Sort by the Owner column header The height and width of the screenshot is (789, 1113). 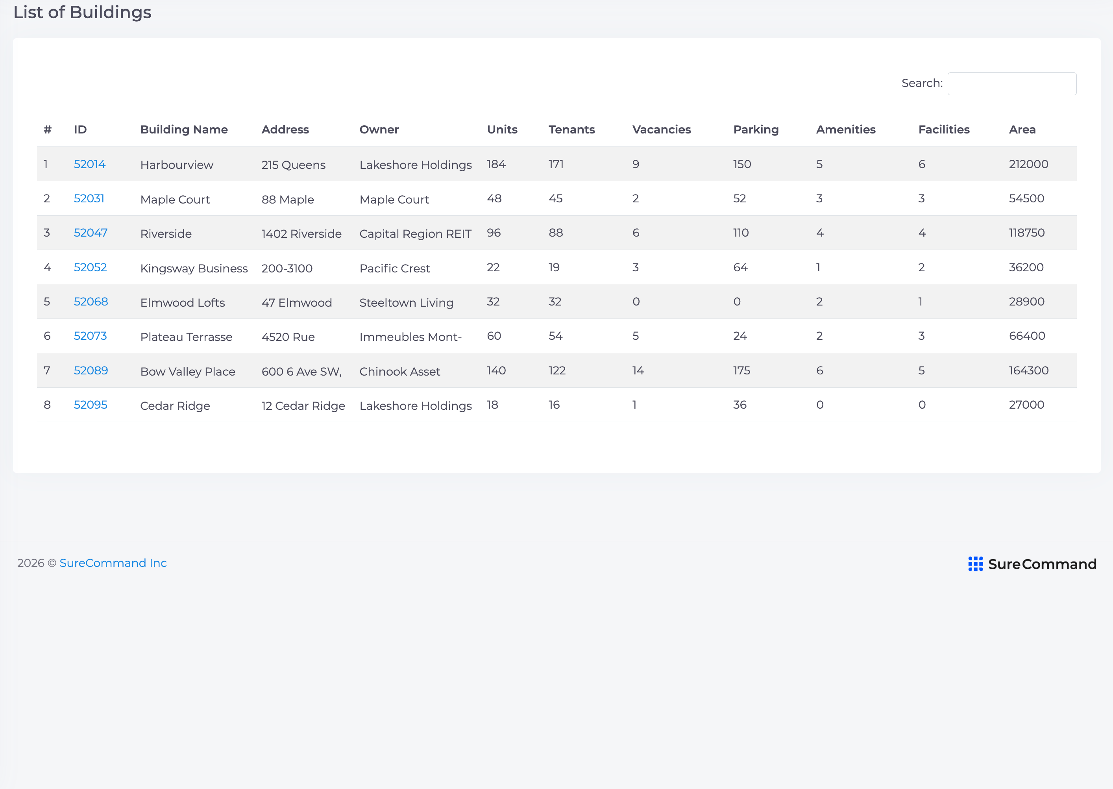pos(379,129)
